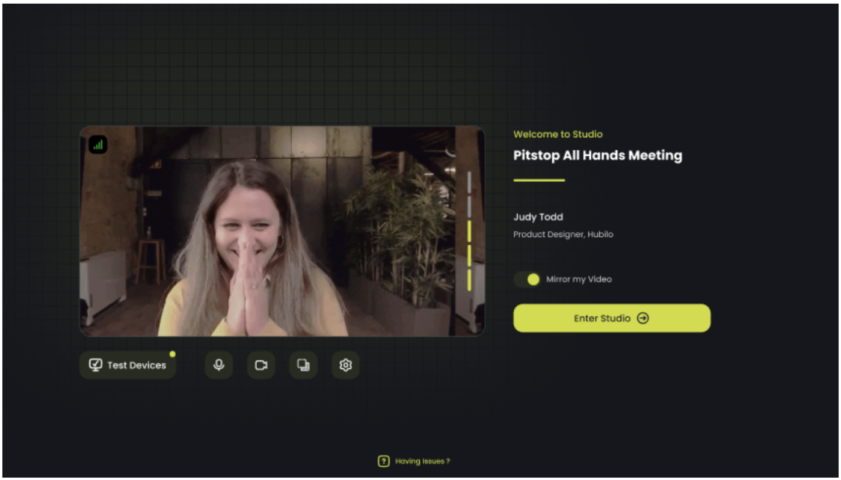Select the Pitstop All Hands Meeting title
The width and height of the screenshot is (841, 480).
tap(597, 156)
